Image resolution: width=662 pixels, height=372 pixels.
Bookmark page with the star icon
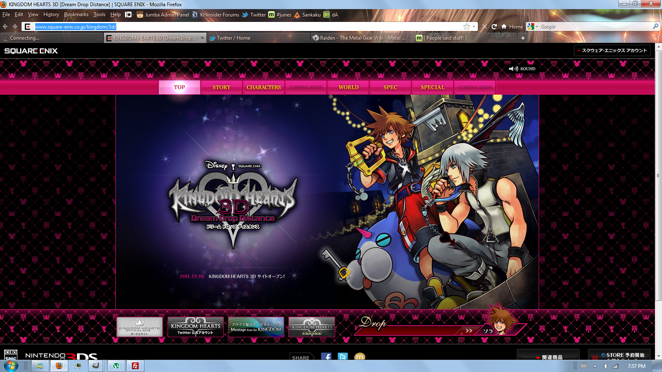coord(467,26)
